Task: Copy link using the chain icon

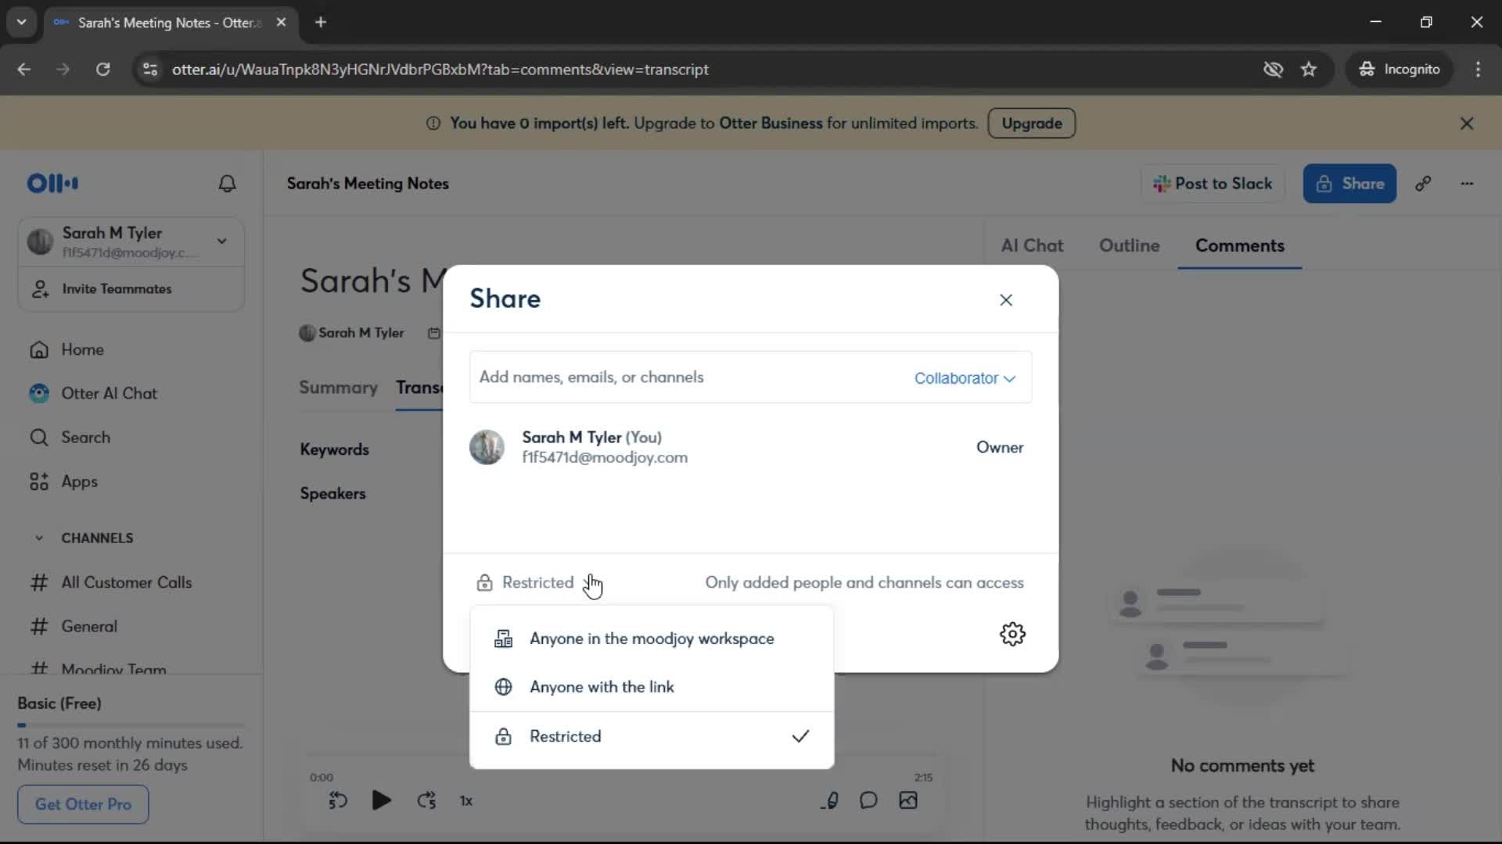Action: [x=1423, y=184]
